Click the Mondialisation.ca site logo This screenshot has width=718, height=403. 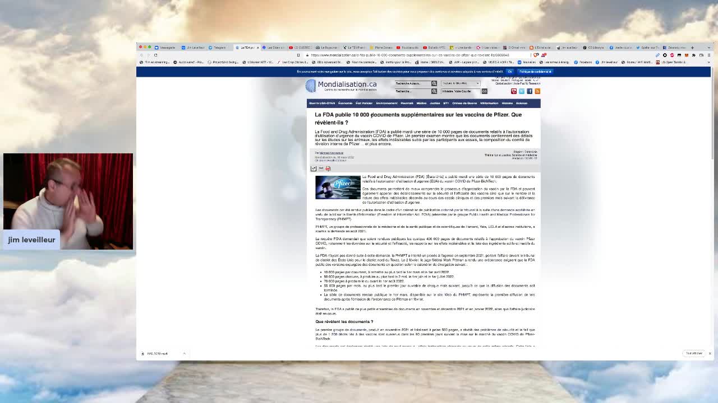pos(341,86)
